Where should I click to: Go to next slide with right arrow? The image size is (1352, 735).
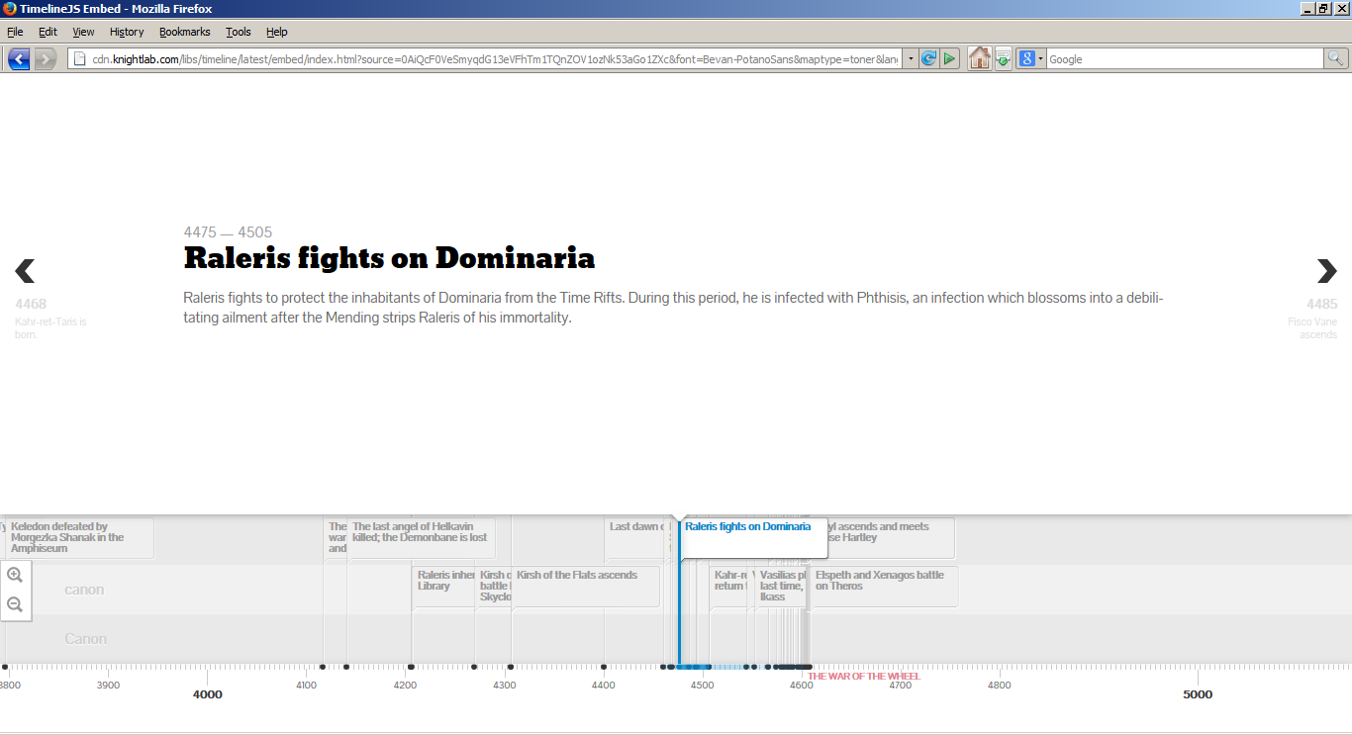coord(1326,270)
